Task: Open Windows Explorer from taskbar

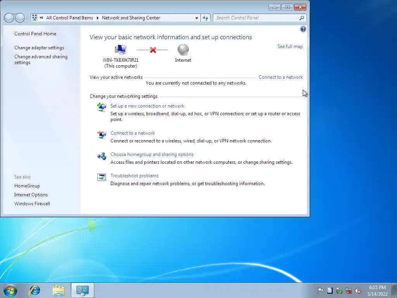Action: [x=59, y=290]
